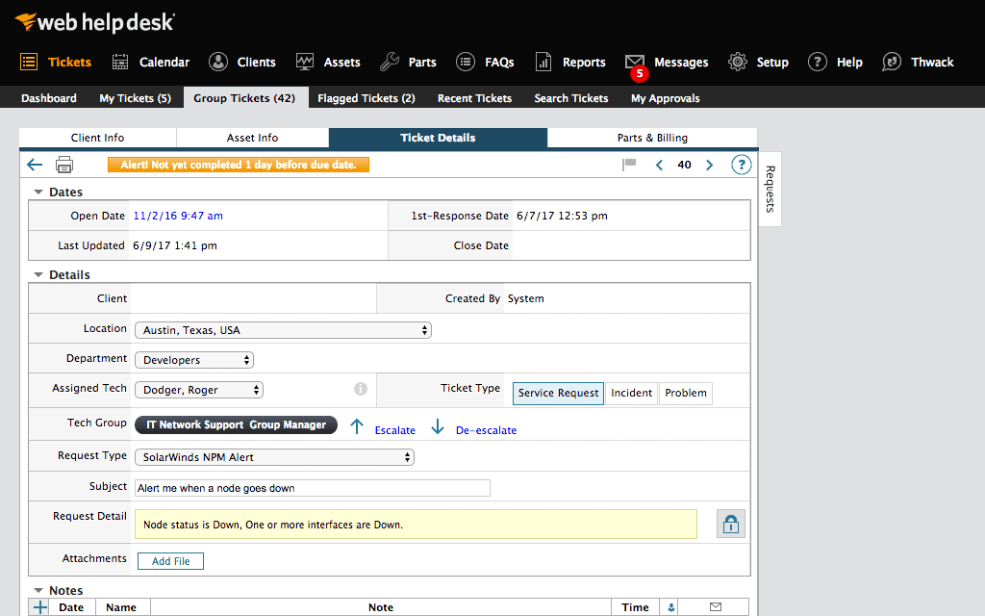
Task: Go back using the left arrow icon
Action: coord(35,165)
